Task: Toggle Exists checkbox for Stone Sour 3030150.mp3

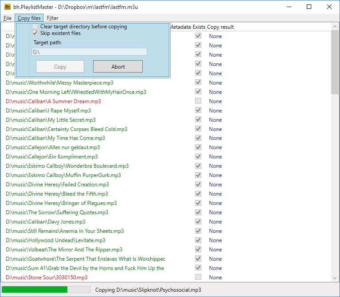Action: coord(198,278)
